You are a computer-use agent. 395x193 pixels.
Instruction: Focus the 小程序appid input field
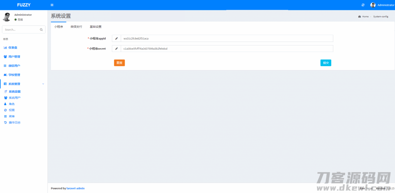tap(226, 39)
